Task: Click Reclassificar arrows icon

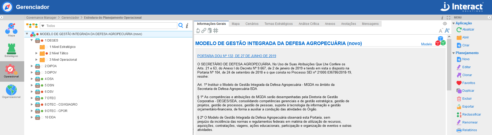Action: coord(459,115)
